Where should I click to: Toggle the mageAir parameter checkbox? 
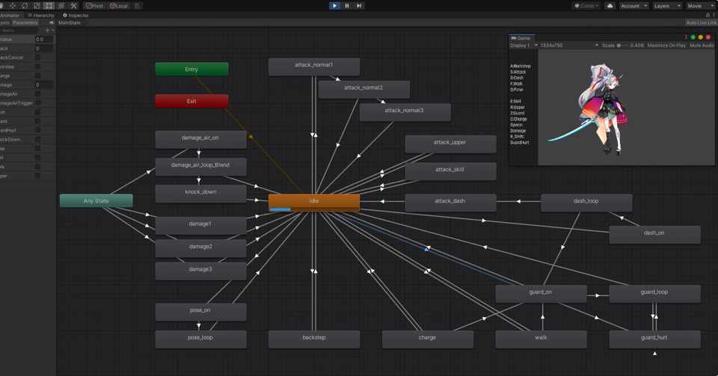pos(37,93)
